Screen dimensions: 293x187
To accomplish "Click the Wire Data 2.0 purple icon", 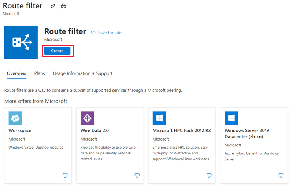I will pos(87,118).
